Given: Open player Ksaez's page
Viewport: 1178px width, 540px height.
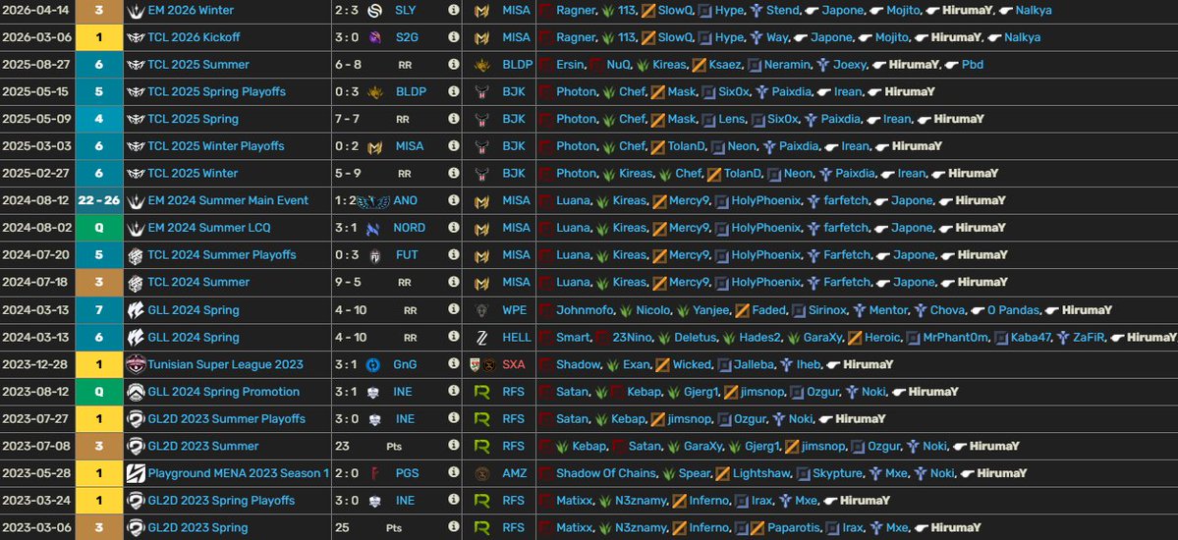Looking at the screenshot, I should coord(723,65).
